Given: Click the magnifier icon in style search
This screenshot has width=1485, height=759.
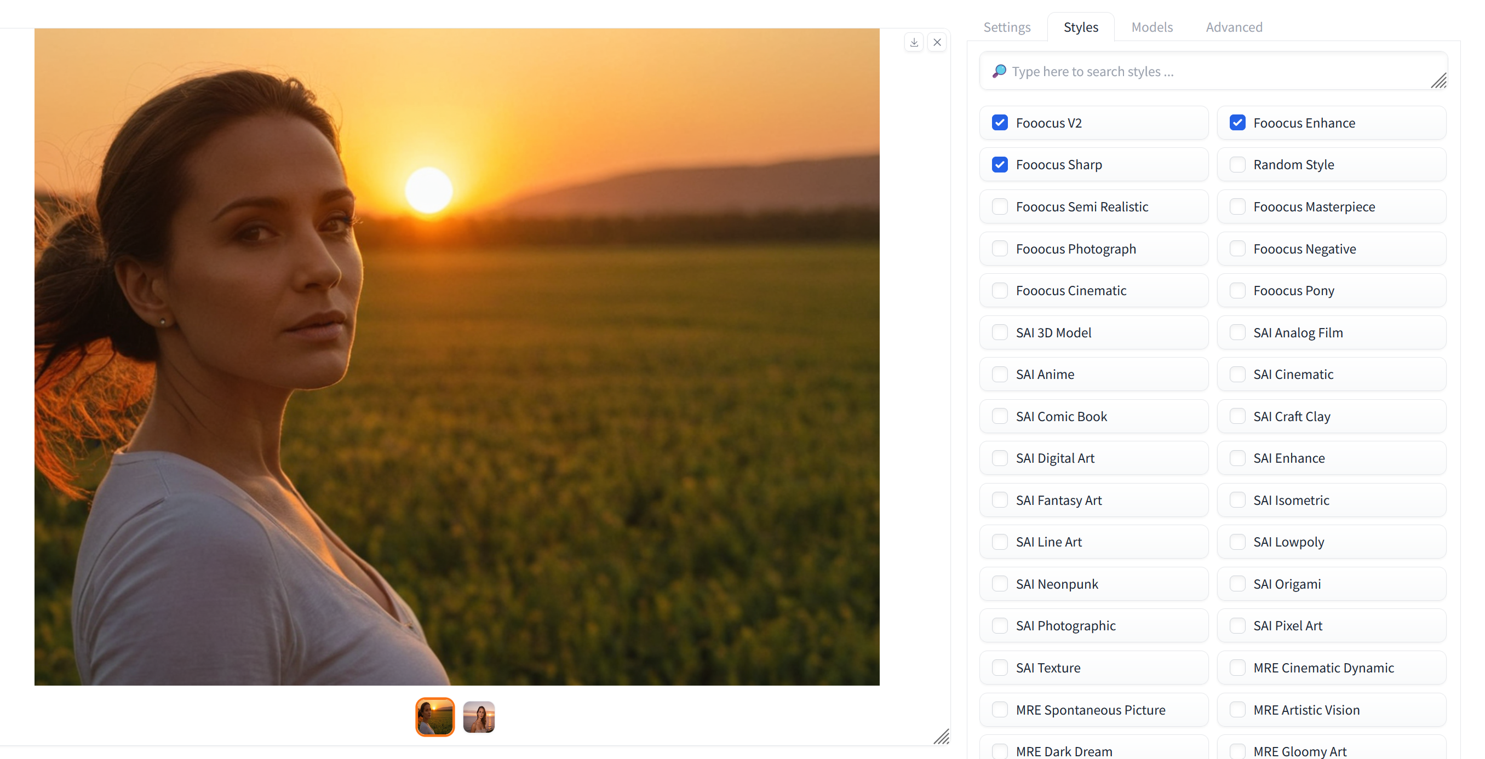Looking at the screenshot, I should (999, 71).
